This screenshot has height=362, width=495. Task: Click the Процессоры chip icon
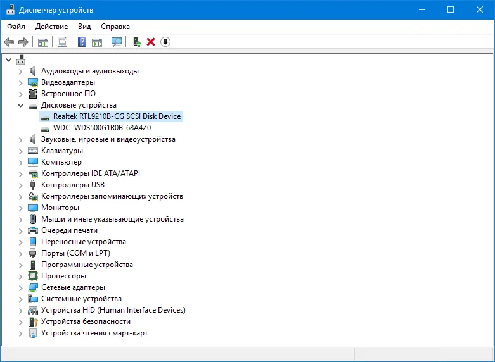point(33,276)
